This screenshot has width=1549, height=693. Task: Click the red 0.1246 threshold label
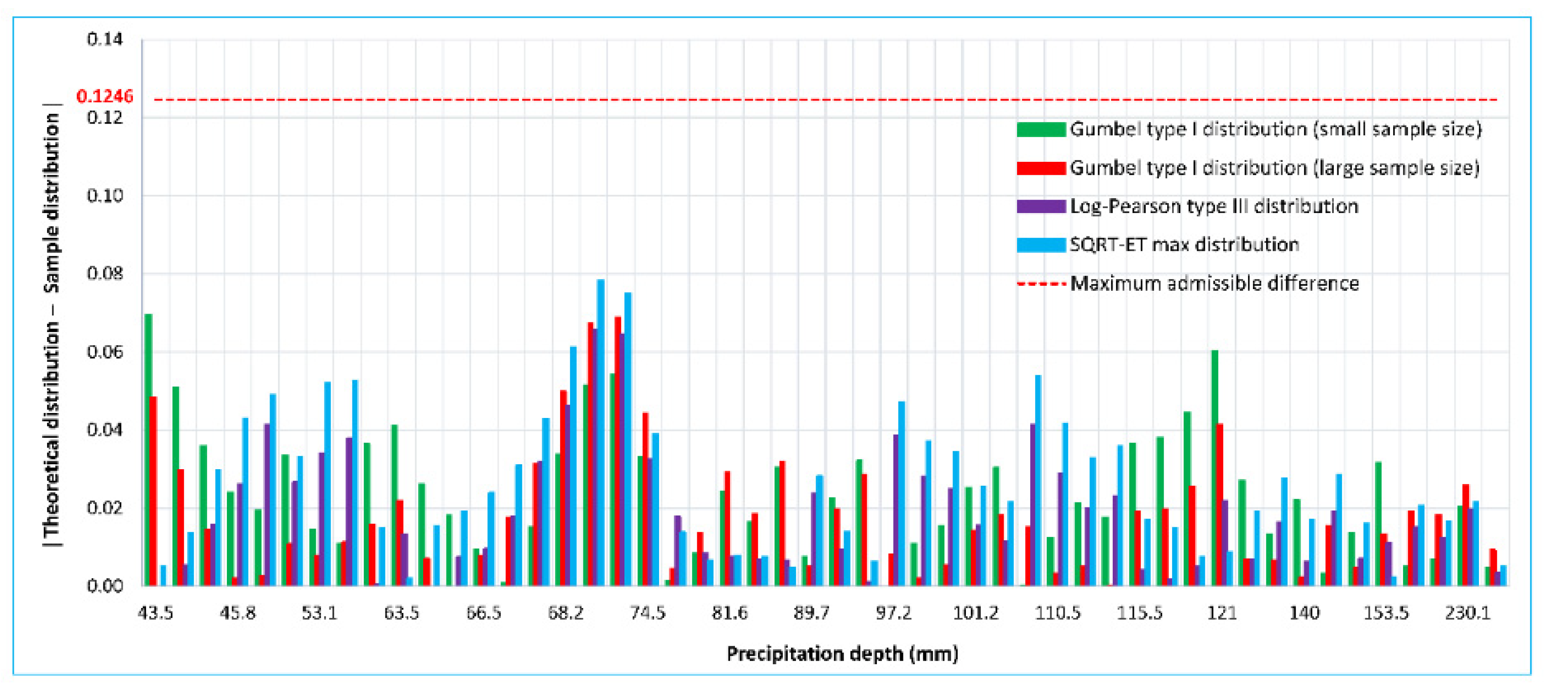click(105, 96)
